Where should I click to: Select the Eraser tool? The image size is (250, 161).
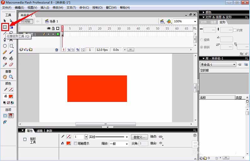(x=11, y=64)
